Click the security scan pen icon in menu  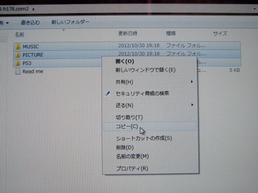[107, 93]
